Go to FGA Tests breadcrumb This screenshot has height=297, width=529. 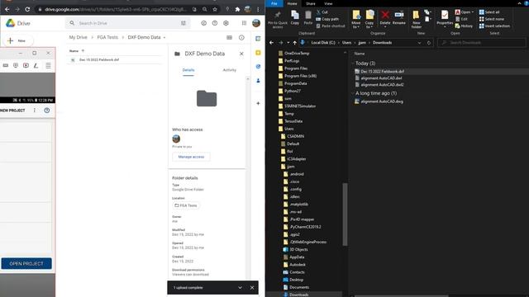click(107, 37)
